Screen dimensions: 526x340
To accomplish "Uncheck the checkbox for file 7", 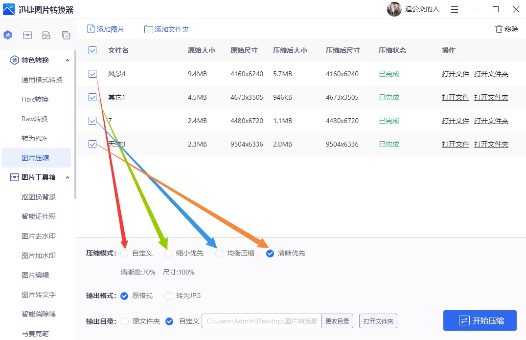I will 92,121.
